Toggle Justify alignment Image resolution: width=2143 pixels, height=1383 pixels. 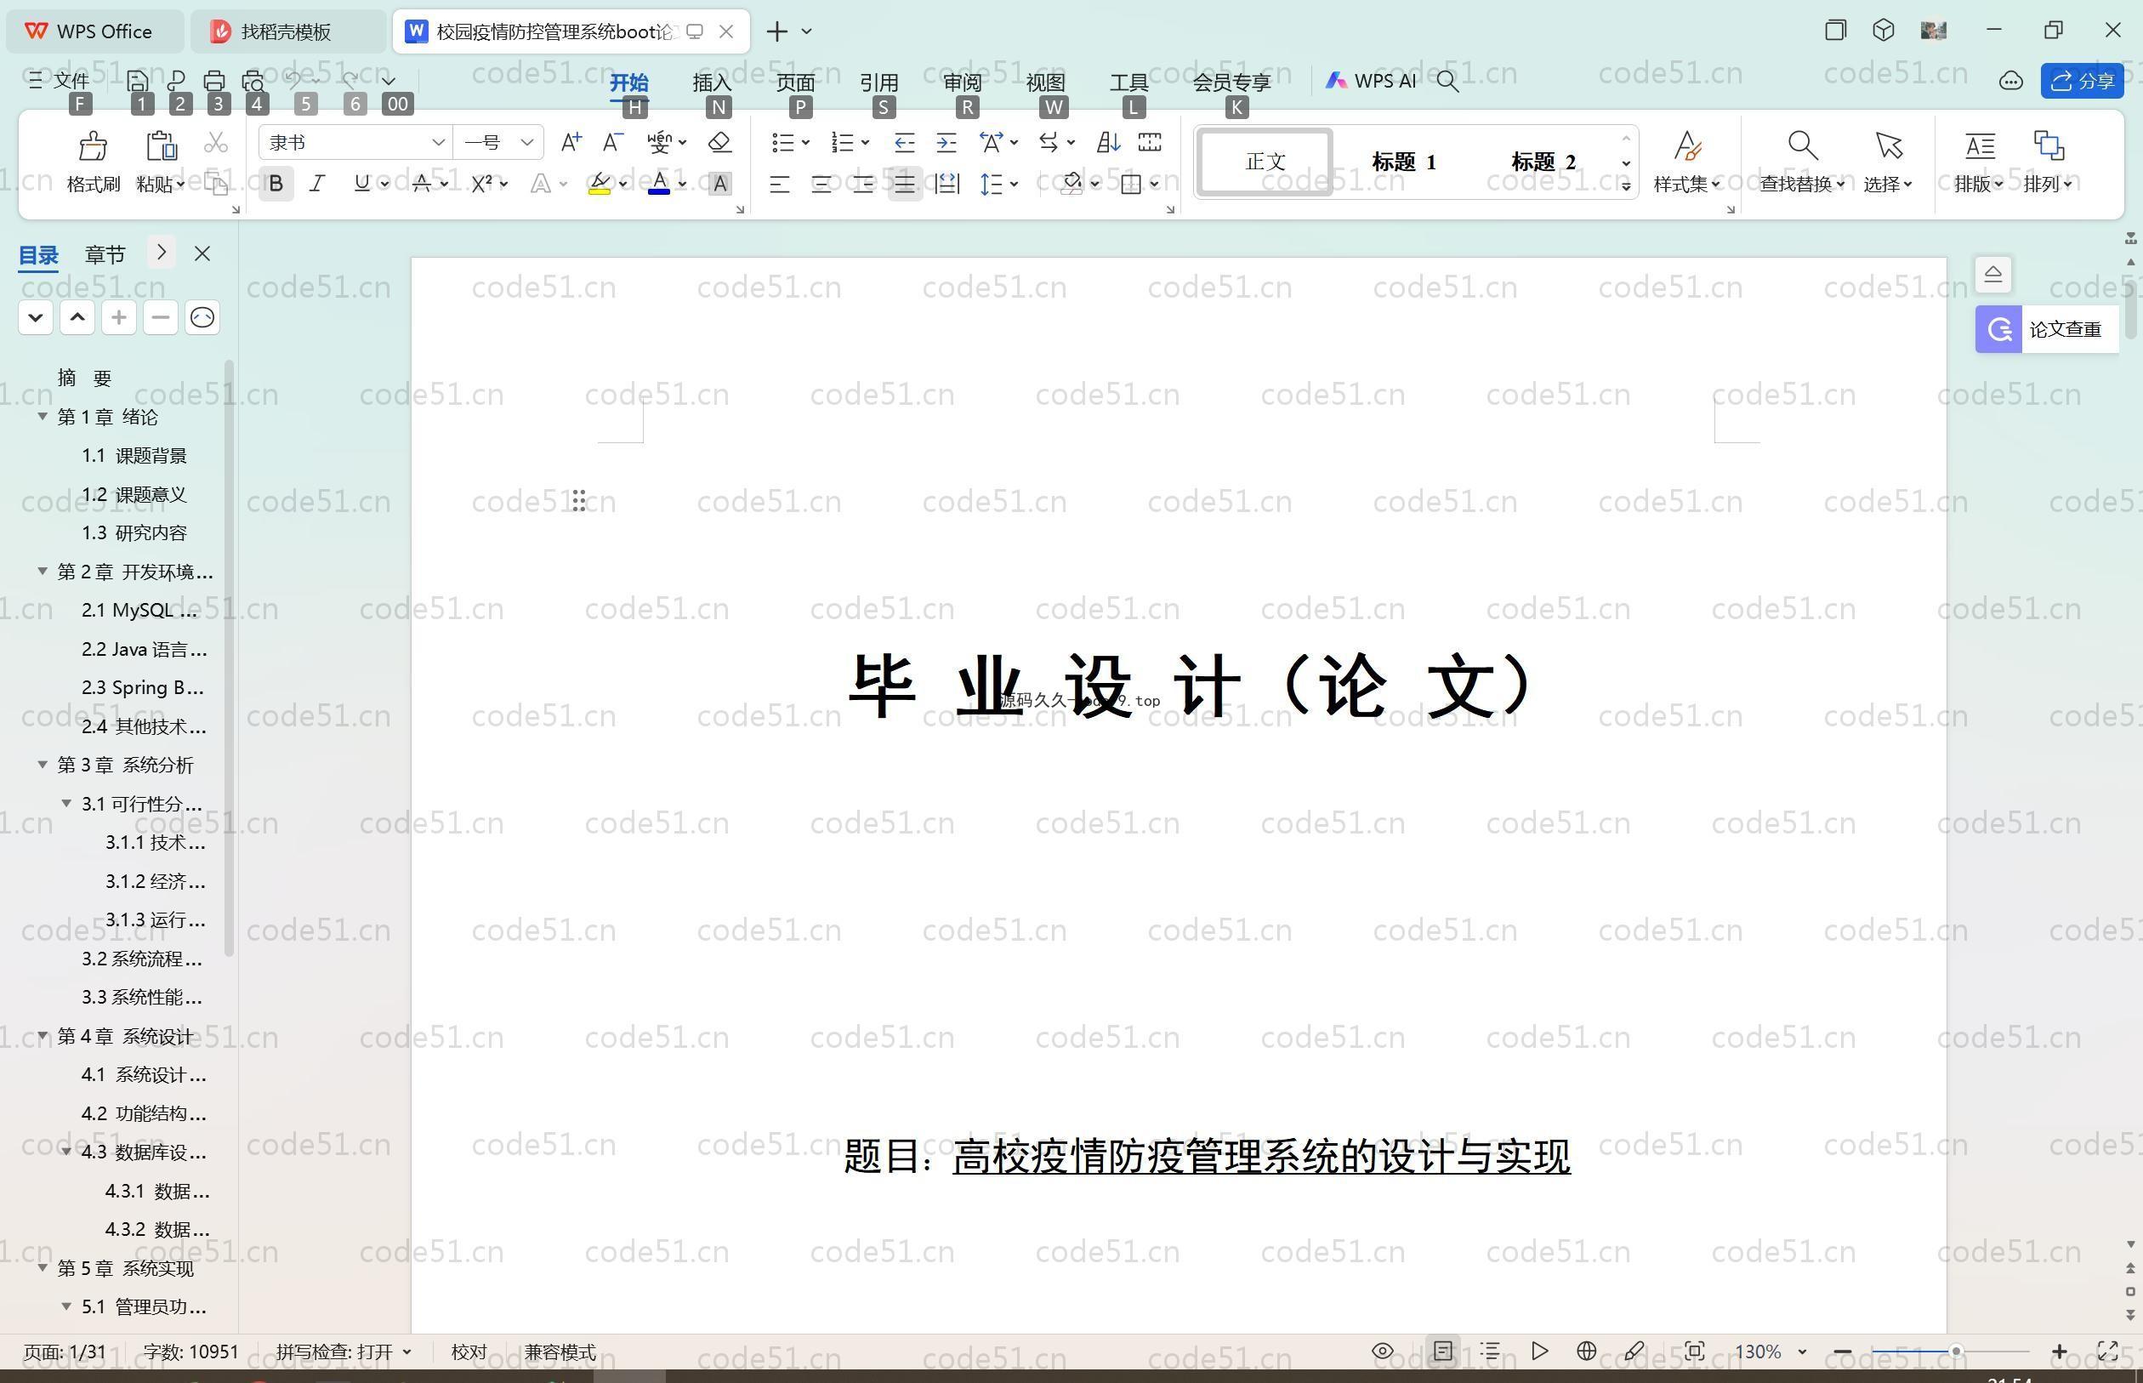(904, 185)
